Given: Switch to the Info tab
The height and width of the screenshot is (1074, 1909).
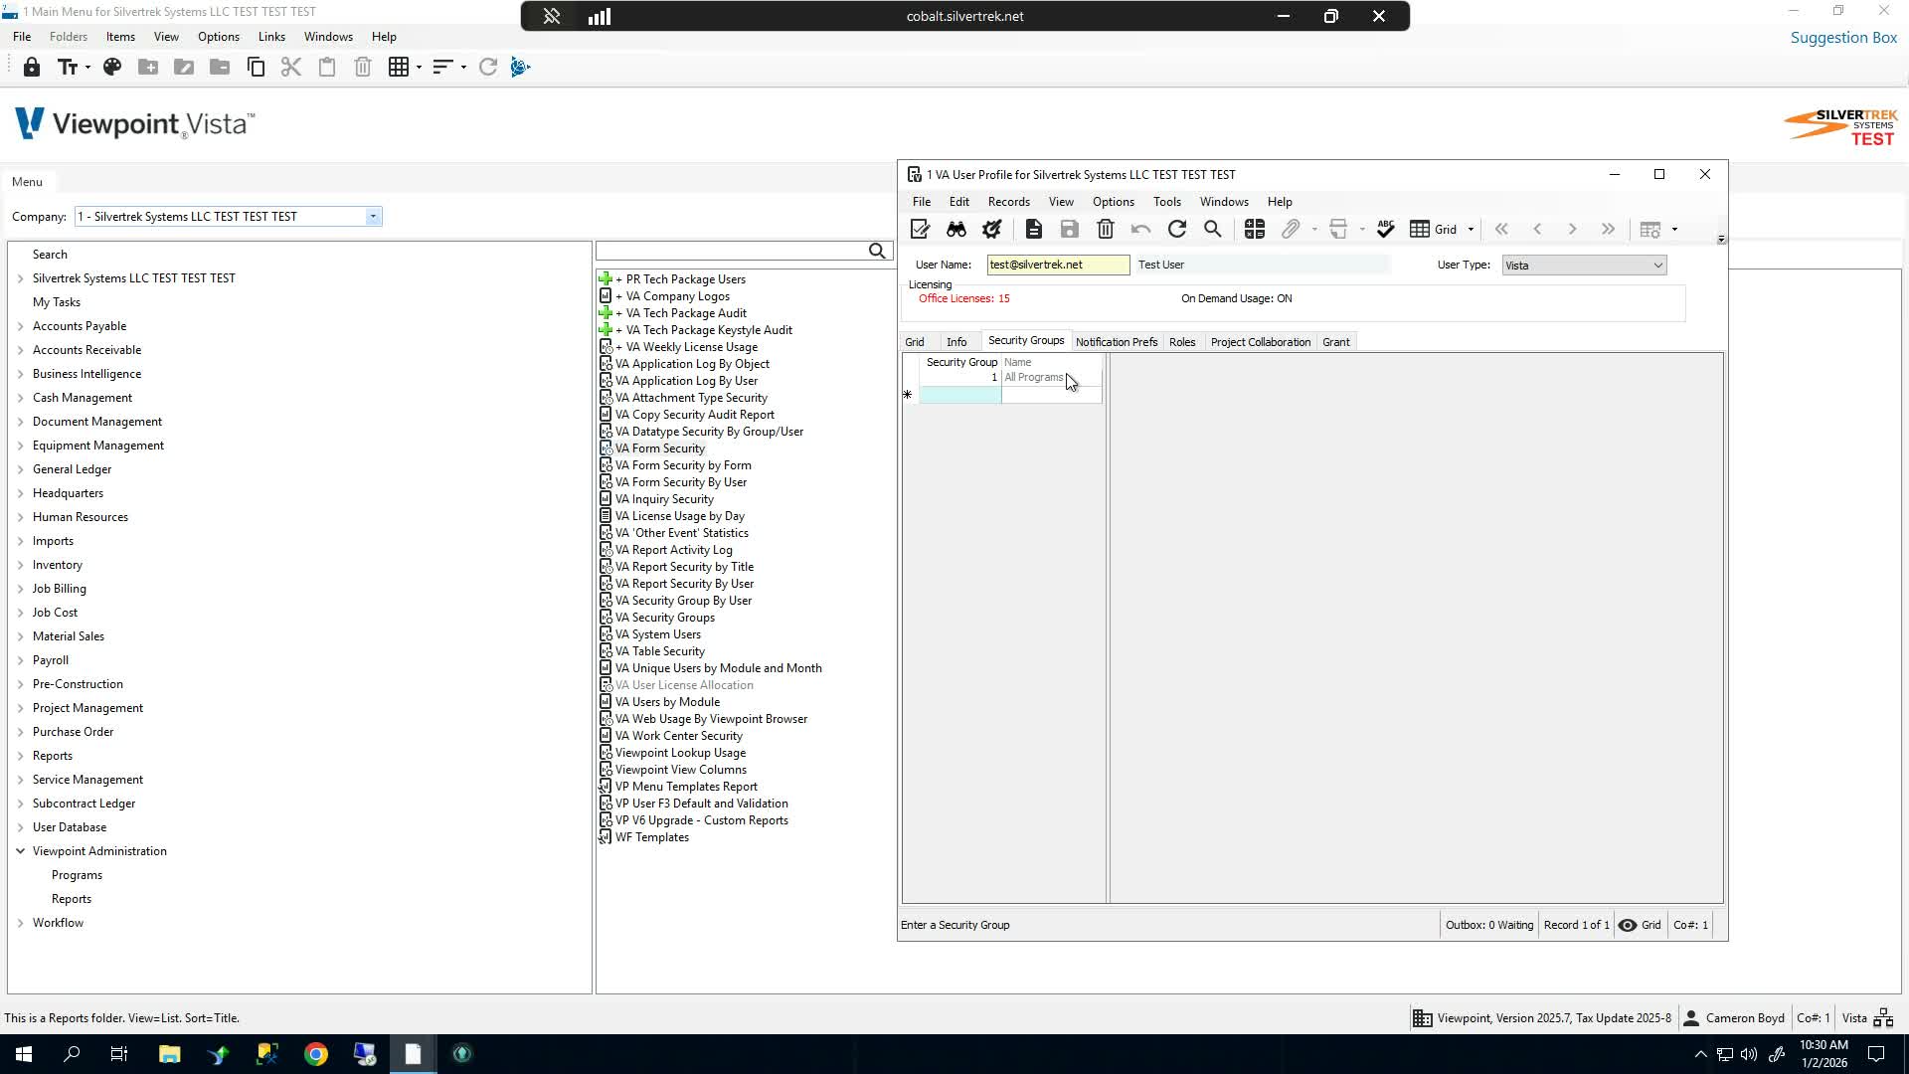Looking at the screenshot, I should (956, 342).
